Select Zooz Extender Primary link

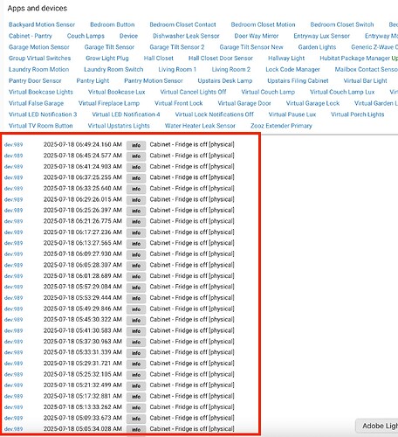coord(281,126)
